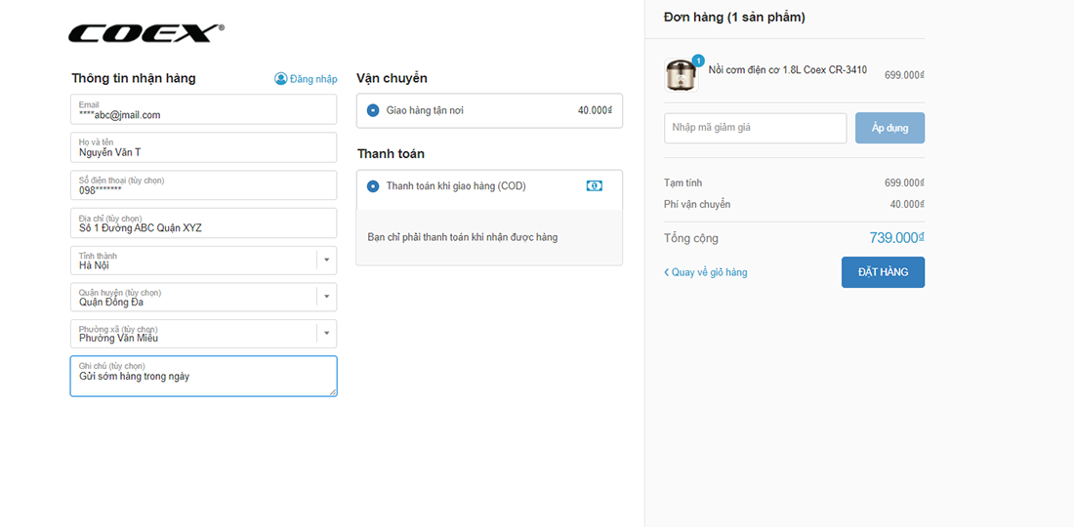The width and height of the screenshot is (1074, 527).
Task: Expand the Quận huyện dropdown
Action: click(326, 297)
